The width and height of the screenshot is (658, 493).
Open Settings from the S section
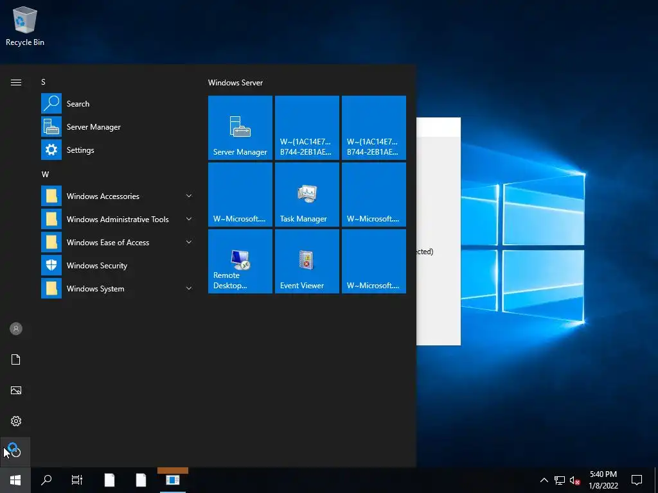coord(118,150)
